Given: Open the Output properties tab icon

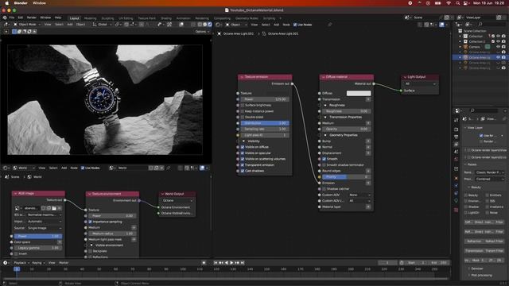Looking at the screenshot, I should (456, 137).
